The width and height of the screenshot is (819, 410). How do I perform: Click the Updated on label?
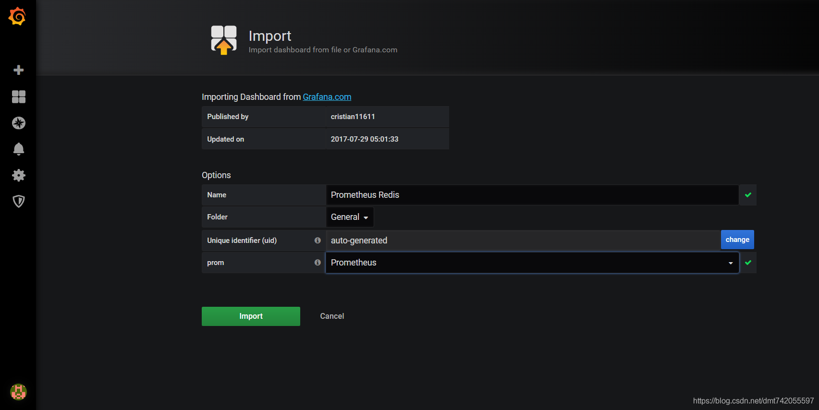[x=226, y=139]
